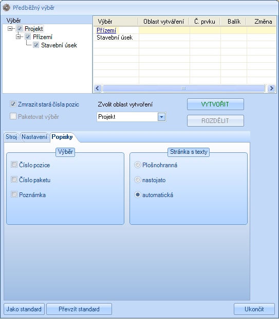Enable the Číslo paketu checkbox
This screenshot has width=279, height=319.
[x=14, y=180]
